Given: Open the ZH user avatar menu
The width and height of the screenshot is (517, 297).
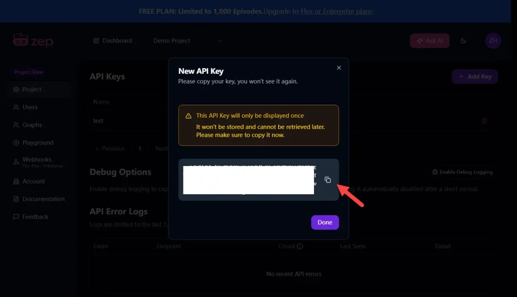Looking at the screenshot, I should pyautogui.click(x=493, y=41).
